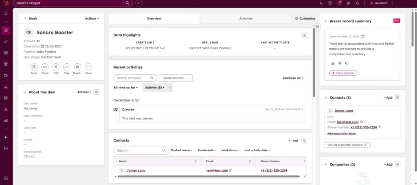Click View all associated Contacts

(347, 145)
